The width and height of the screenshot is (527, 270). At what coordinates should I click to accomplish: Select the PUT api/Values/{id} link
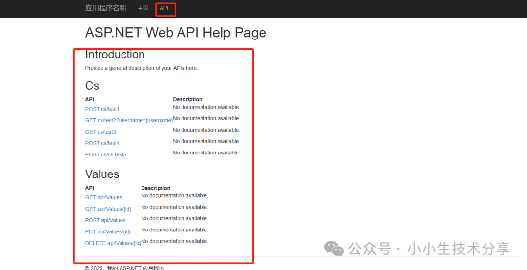pos(108,232)
